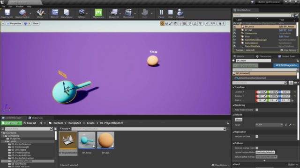
Task: Open the viewport options arrow dropdown
Action: [3, 23]
